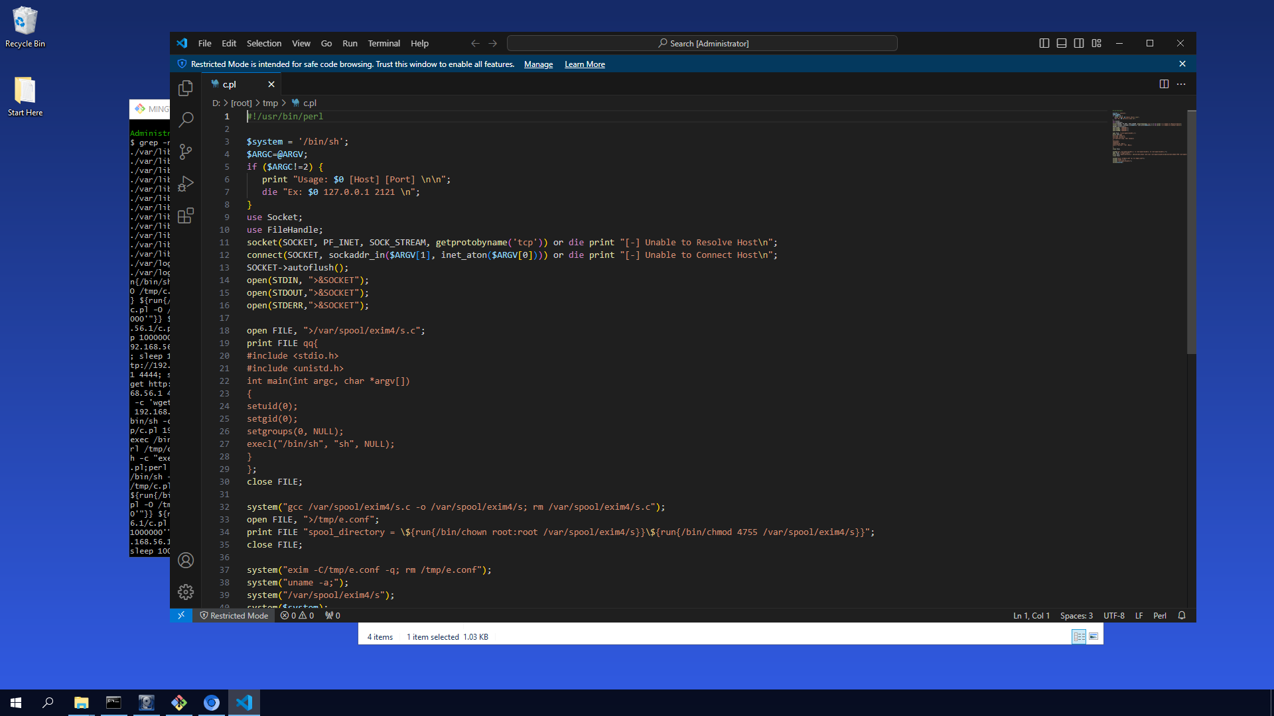Viewport: 1274px width, 716px height.
Task: Open the Spaces: 3 indentation selector
Action: point(1076,616)
